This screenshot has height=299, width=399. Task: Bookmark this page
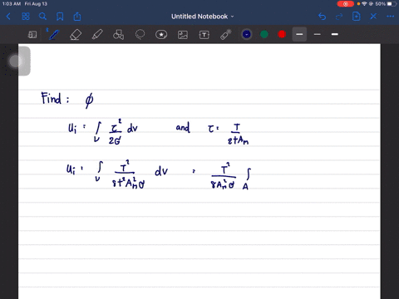click(60, 17)
